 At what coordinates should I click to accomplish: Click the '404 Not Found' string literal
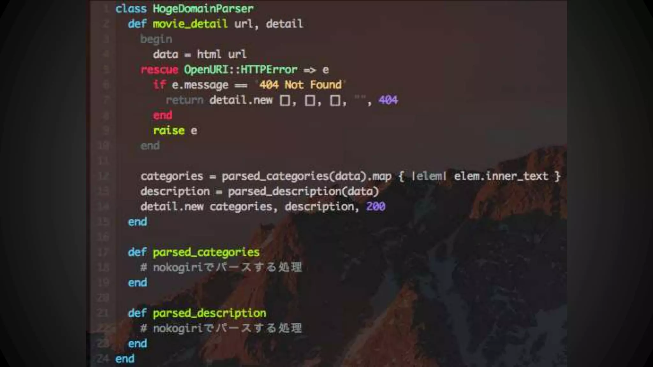click(300, 85)
